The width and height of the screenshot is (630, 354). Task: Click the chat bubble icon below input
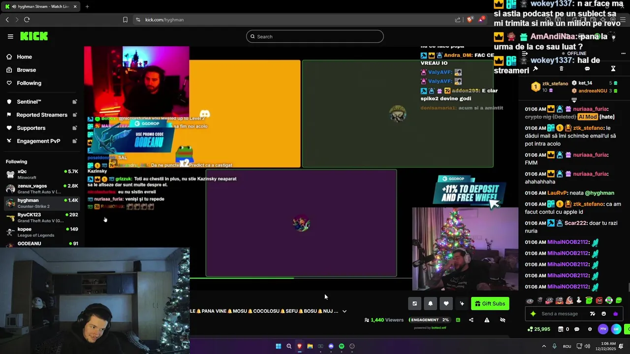pyautogui.click(x=577, y=329)
